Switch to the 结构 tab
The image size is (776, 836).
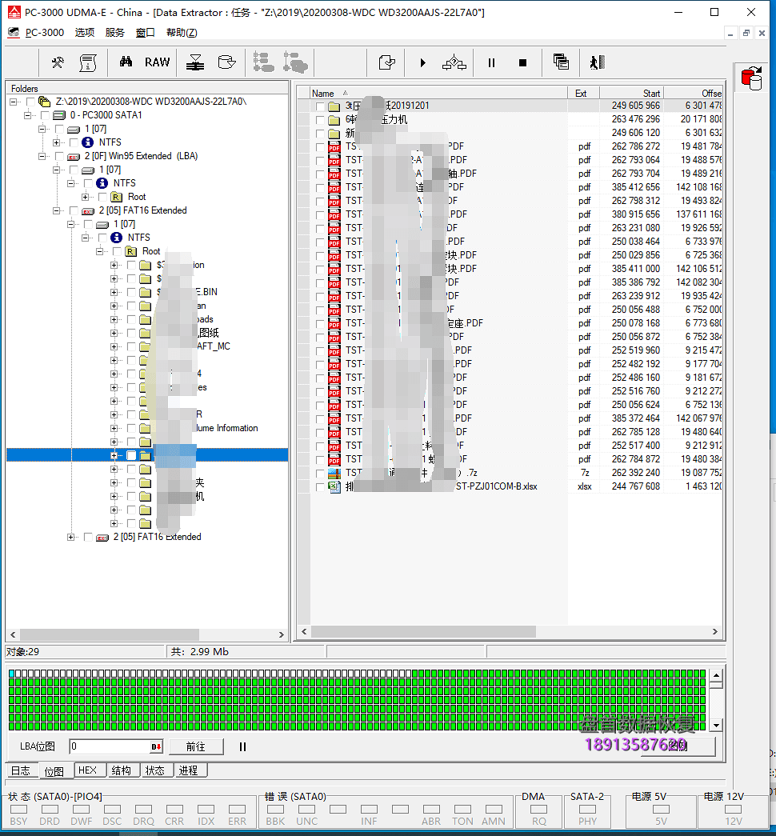tap(122, 770)
